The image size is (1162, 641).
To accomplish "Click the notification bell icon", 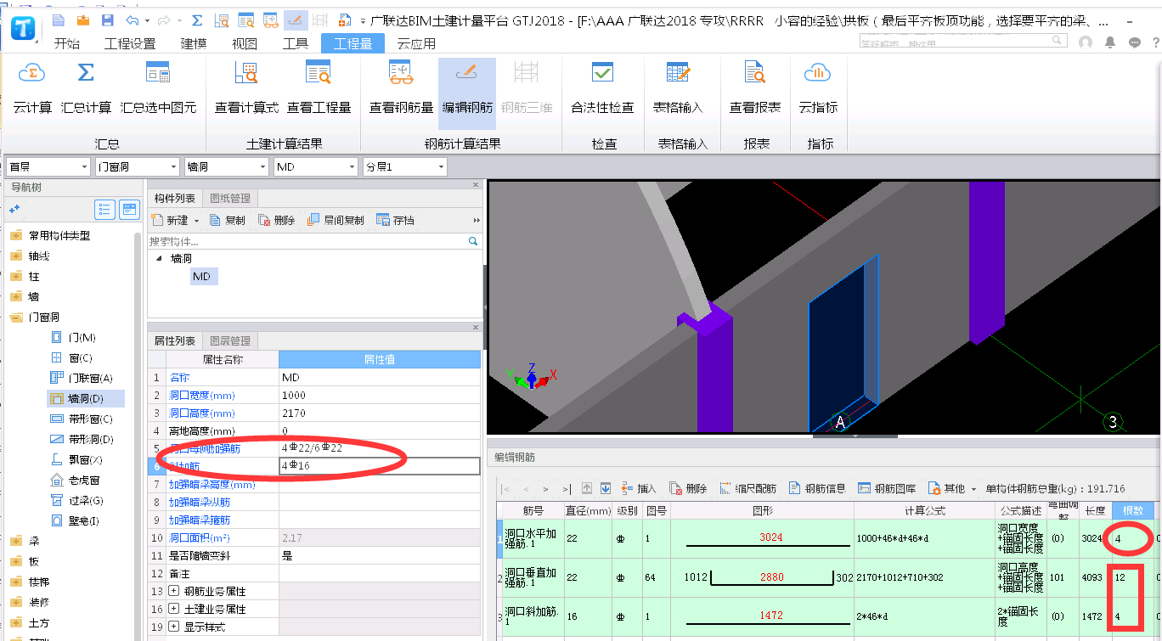I will 1110,42.
